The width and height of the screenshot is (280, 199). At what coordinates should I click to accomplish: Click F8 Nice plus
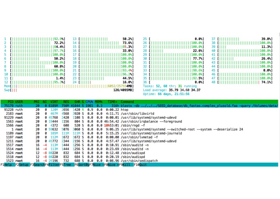pos(112,165)
